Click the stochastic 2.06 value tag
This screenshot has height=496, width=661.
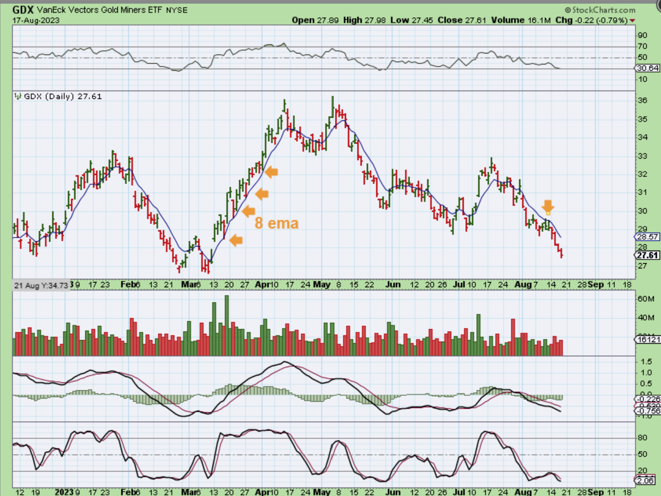point(644,480)
